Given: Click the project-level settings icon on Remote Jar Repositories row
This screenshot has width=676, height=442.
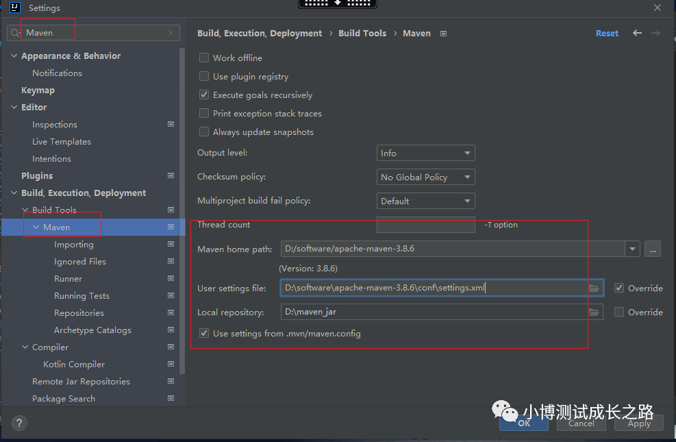Looking at the screenshot, I should (171, 381).
